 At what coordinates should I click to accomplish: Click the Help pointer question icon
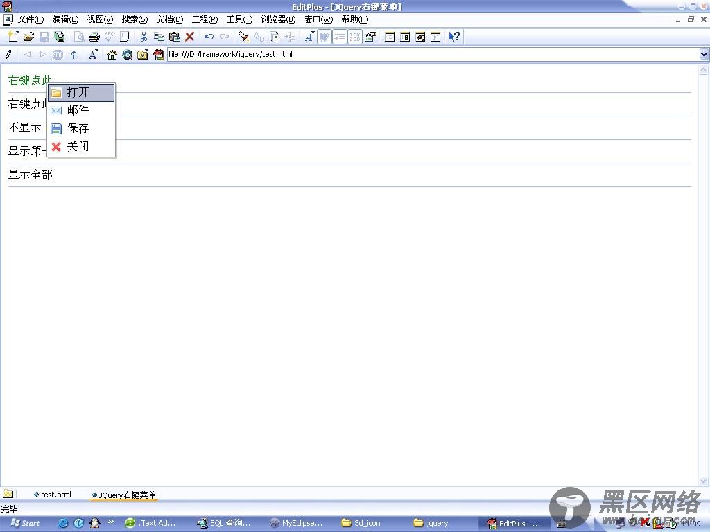pyautogui.click(x=455, y=37)
